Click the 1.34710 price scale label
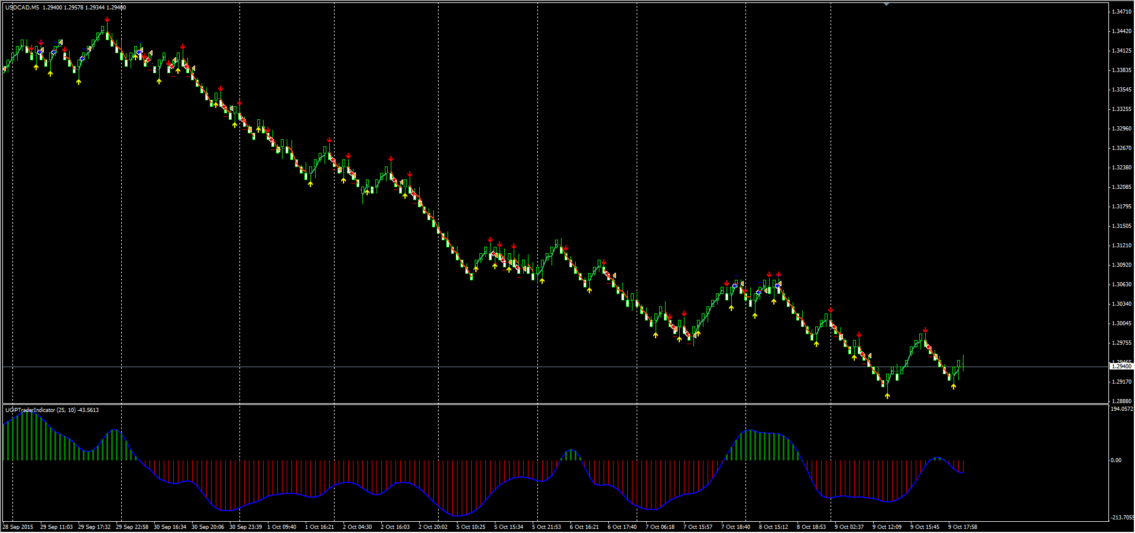This screenshot has width=1135, height=533. tap(1121, 12)
